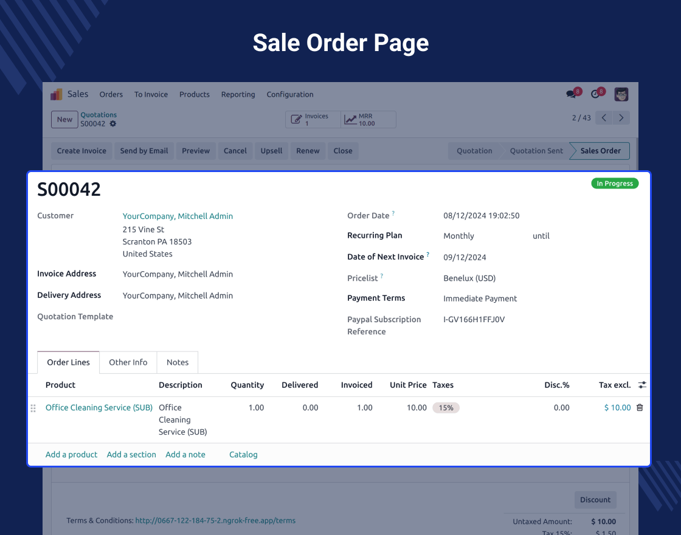
Task: Click the 15% tax tag
Action: coord(446,408)
